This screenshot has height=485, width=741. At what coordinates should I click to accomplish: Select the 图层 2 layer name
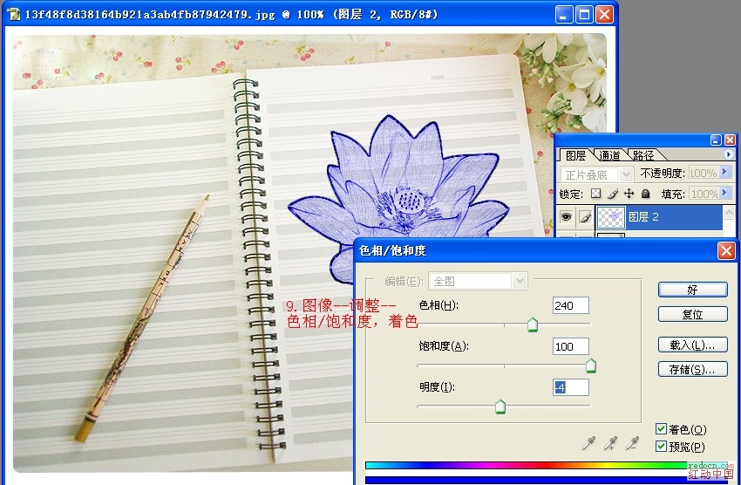click(x=643, y=217)
